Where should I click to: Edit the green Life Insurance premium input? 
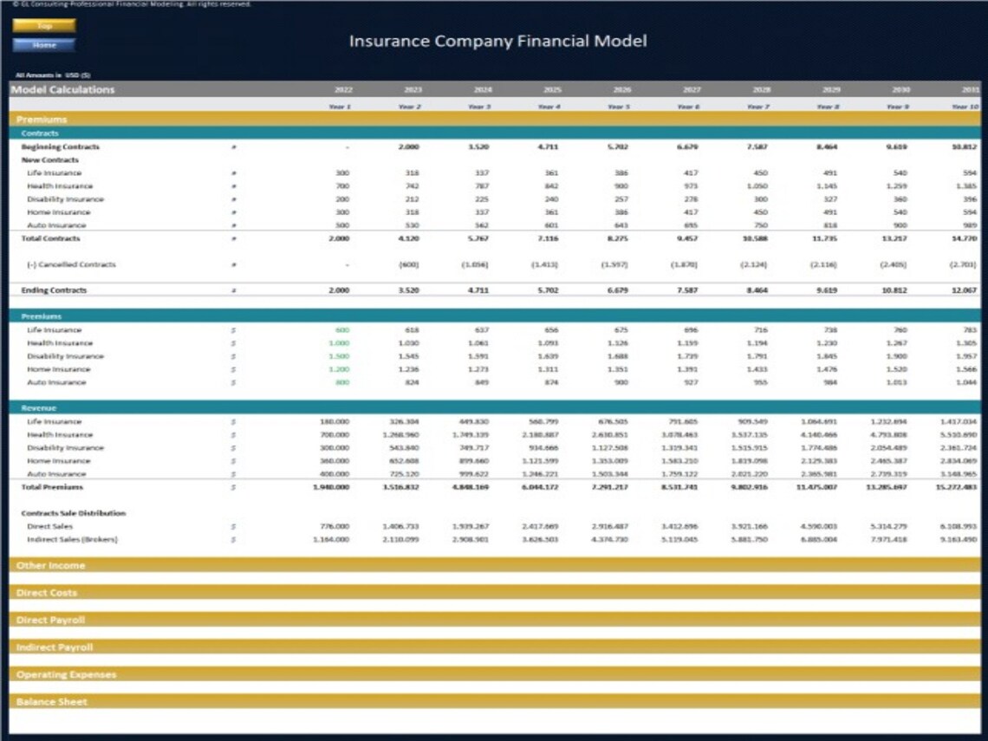pyautogui.click(x=342, y=330)
